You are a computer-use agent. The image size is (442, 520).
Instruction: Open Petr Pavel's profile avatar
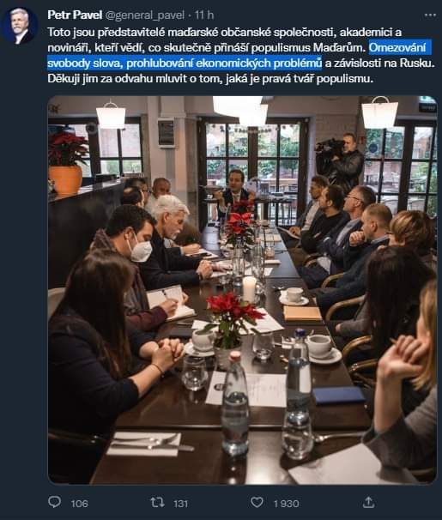click(x=20, y=26)
